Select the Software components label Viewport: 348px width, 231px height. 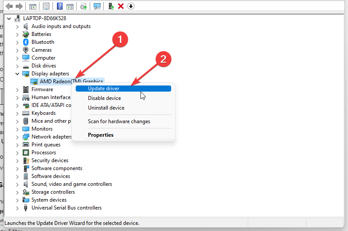[57, 168]
